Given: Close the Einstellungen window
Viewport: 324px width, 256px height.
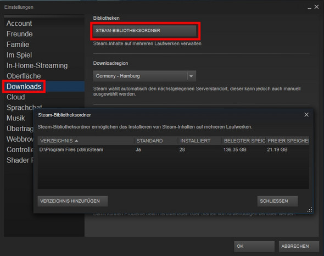Looking at the screenshot, I should [x=316, y=7].
